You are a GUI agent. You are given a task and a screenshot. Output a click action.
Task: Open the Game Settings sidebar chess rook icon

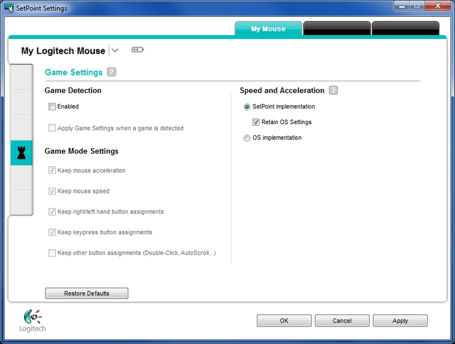click(x=21, y=153)
